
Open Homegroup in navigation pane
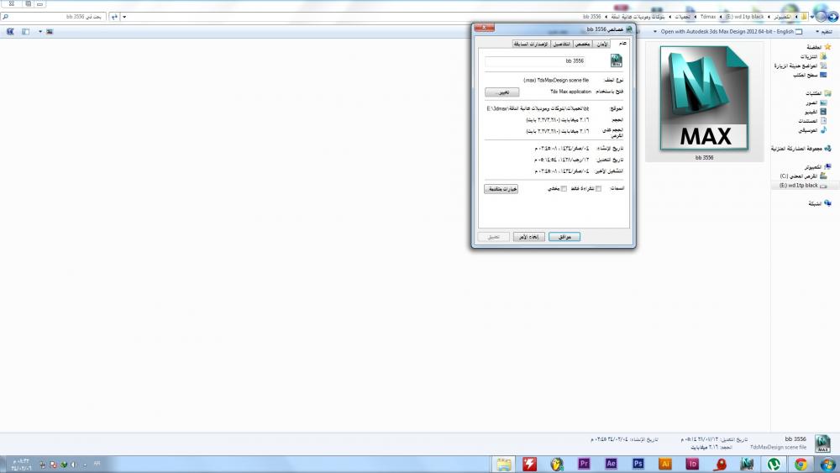click(x=801, y=148)
